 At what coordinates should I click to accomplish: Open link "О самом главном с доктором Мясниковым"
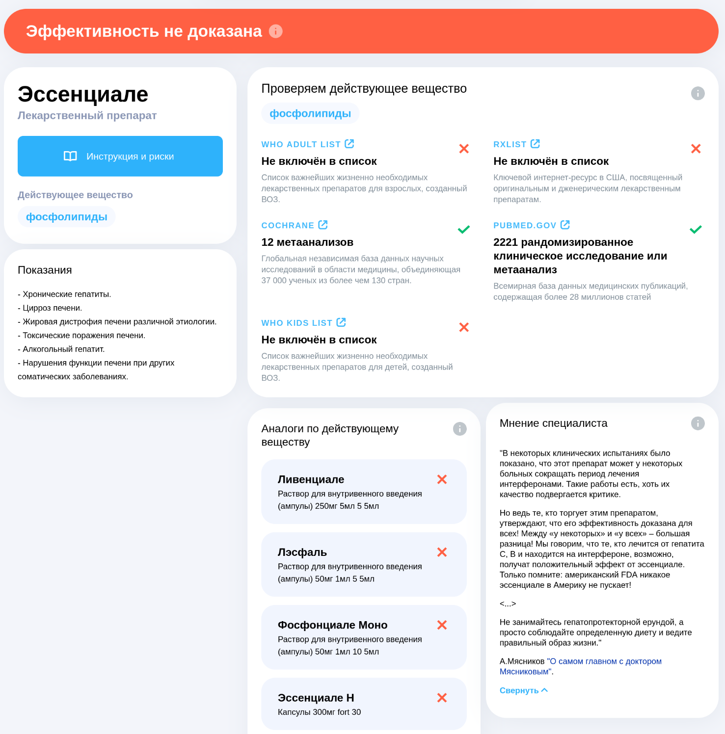pos(581,666)
